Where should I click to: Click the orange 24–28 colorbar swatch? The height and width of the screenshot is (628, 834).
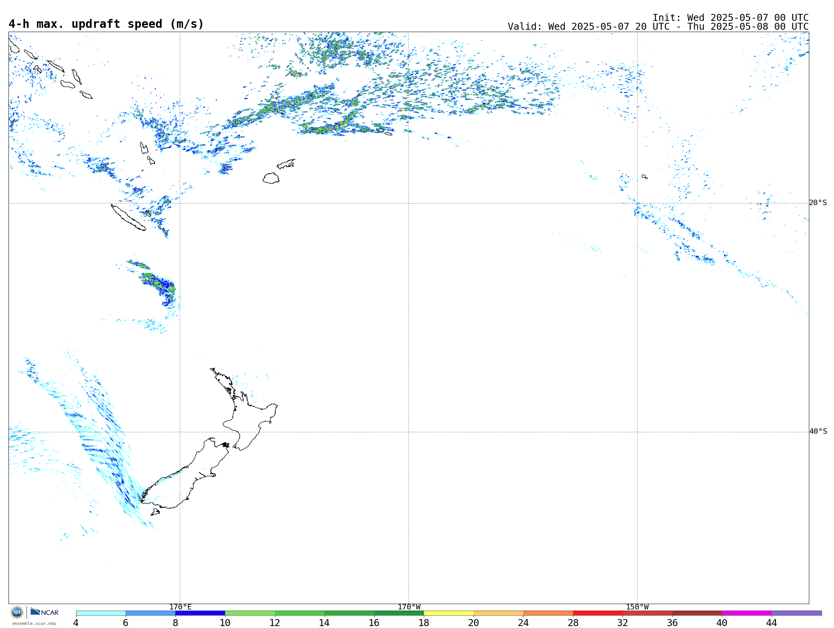548,613
